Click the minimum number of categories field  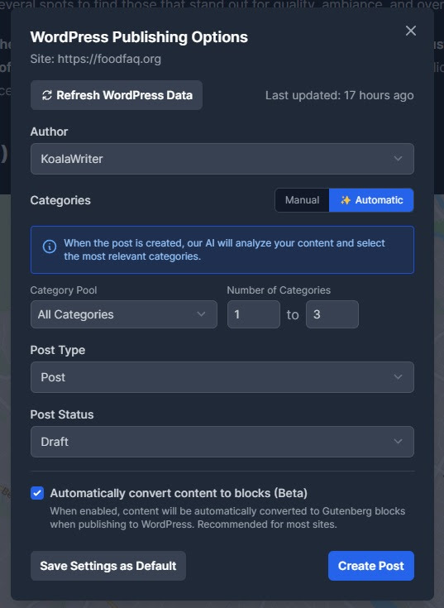253,314
